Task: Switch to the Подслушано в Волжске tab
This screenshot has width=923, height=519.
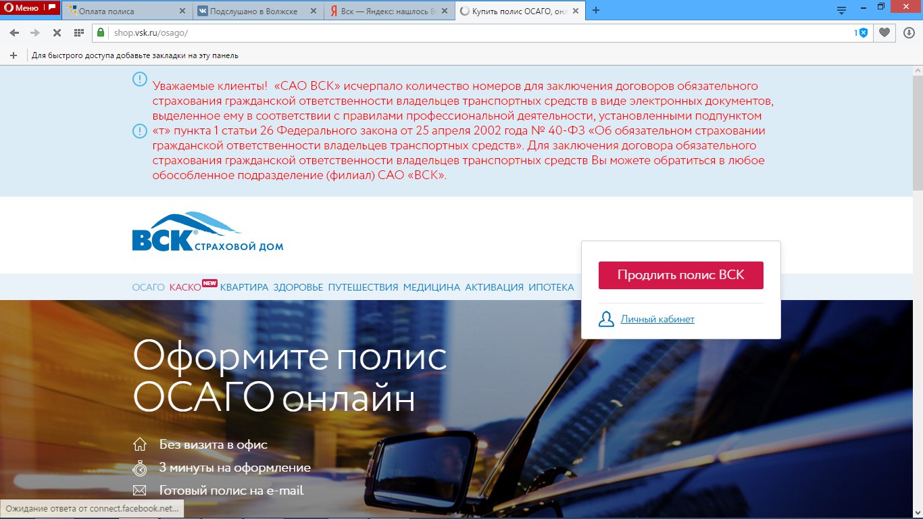Action: pyautogui.click(x=257, y=11)
